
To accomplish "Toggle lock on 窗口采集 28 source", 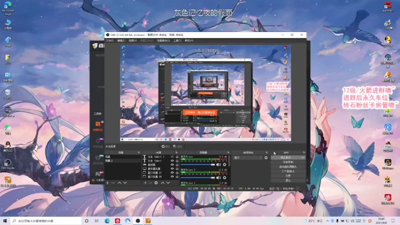I will 177,176.
